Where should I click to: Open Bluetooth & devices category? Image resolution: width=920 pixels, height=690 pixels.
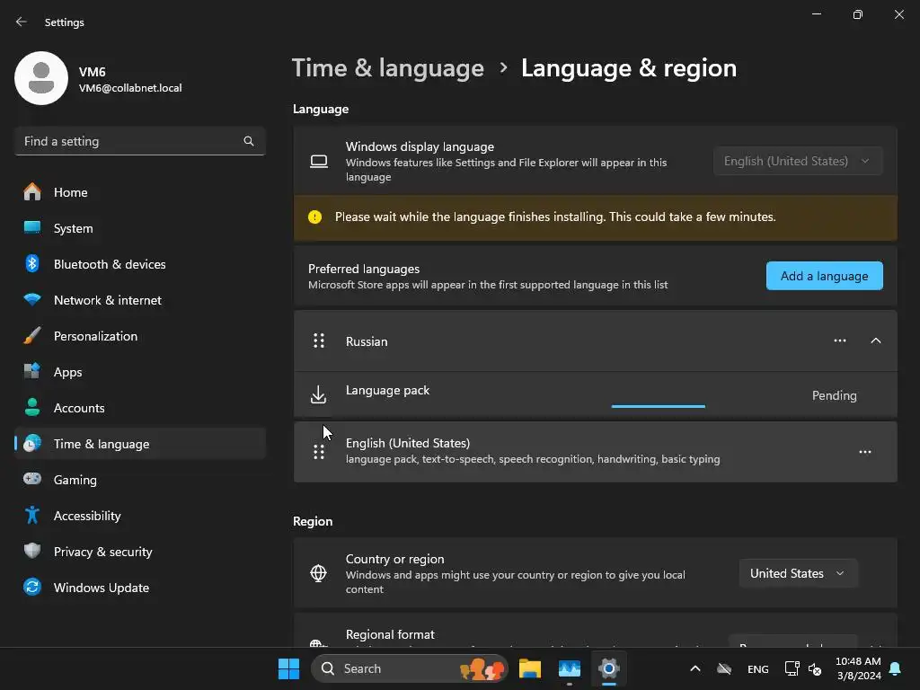pos(139,264)
